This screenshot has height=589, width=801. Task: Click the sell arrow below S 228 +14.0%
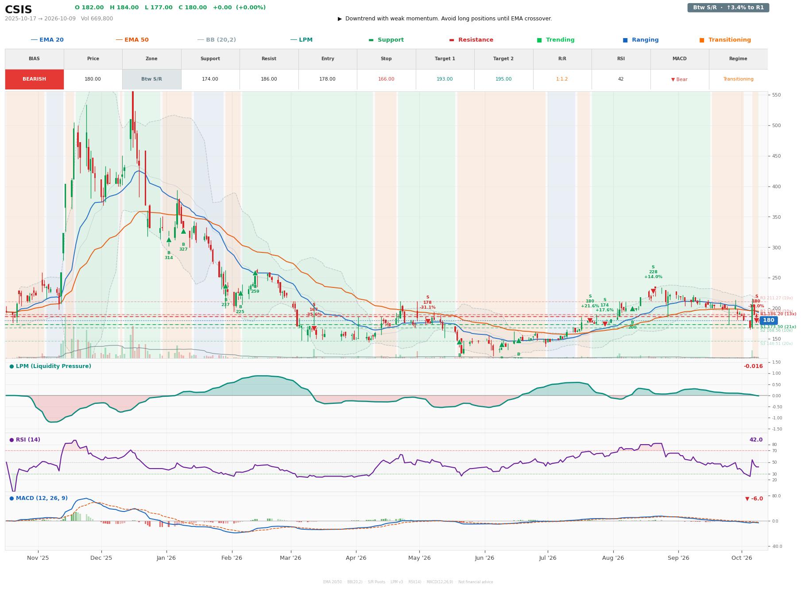[653, 291]
